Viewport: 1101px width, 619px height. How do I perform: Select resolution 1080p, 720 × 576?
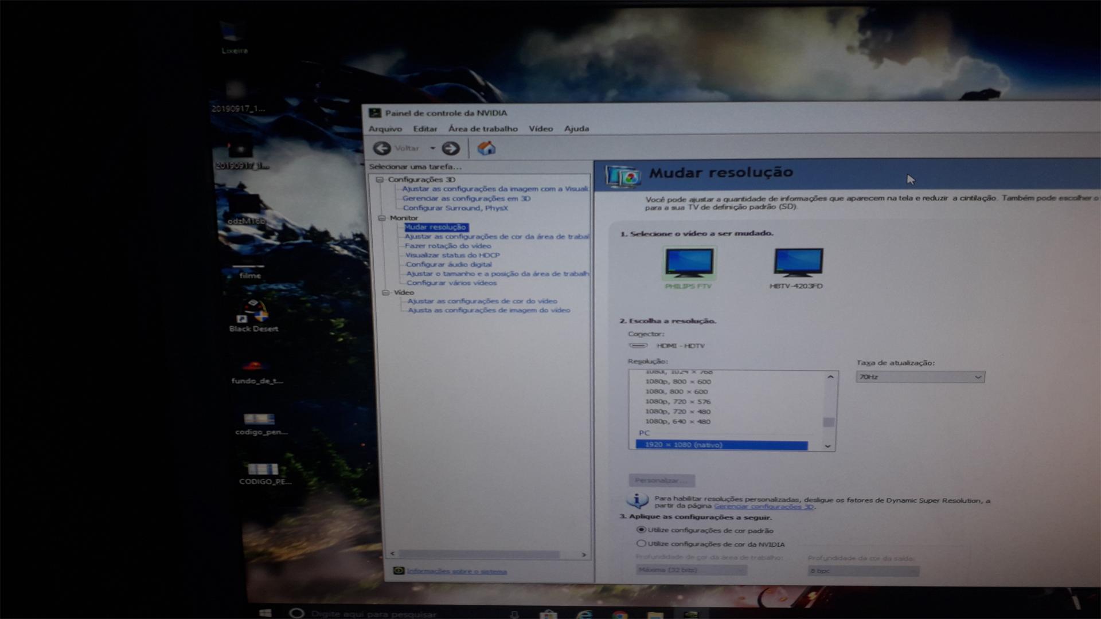[x=678, y=402]
